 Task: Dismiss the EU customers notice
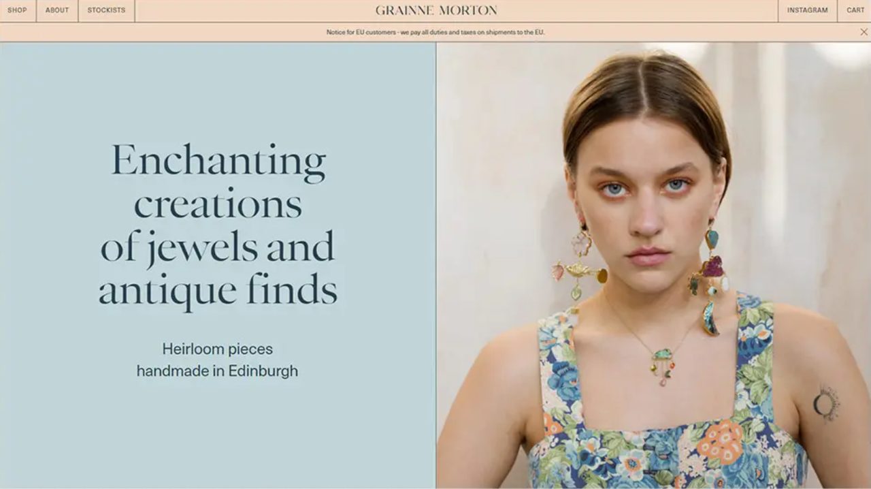click(864, 32)
